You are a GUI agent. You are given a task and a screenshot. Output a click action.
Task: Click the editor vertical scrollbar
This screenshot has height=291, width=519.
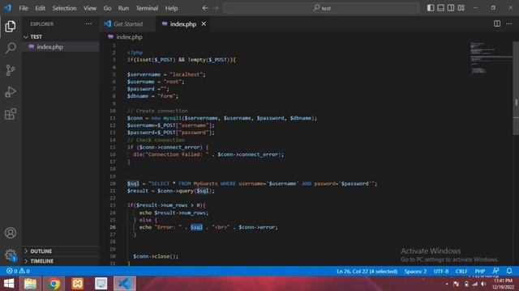516,88
